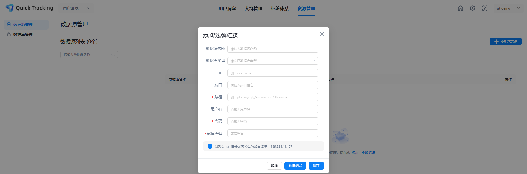Focus the 端口 input field
This screenshot has width=527, height=174.
(x=273, y=85)
